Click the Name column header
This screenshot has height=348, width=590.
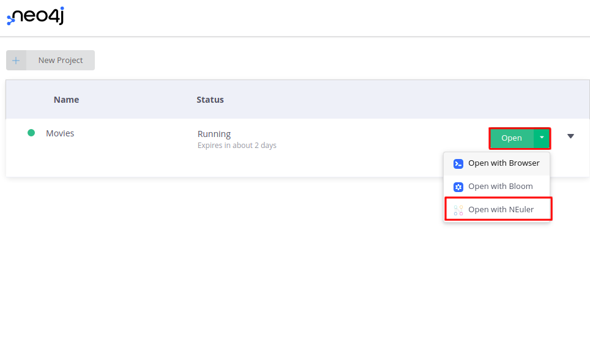(x=66, y=100)
